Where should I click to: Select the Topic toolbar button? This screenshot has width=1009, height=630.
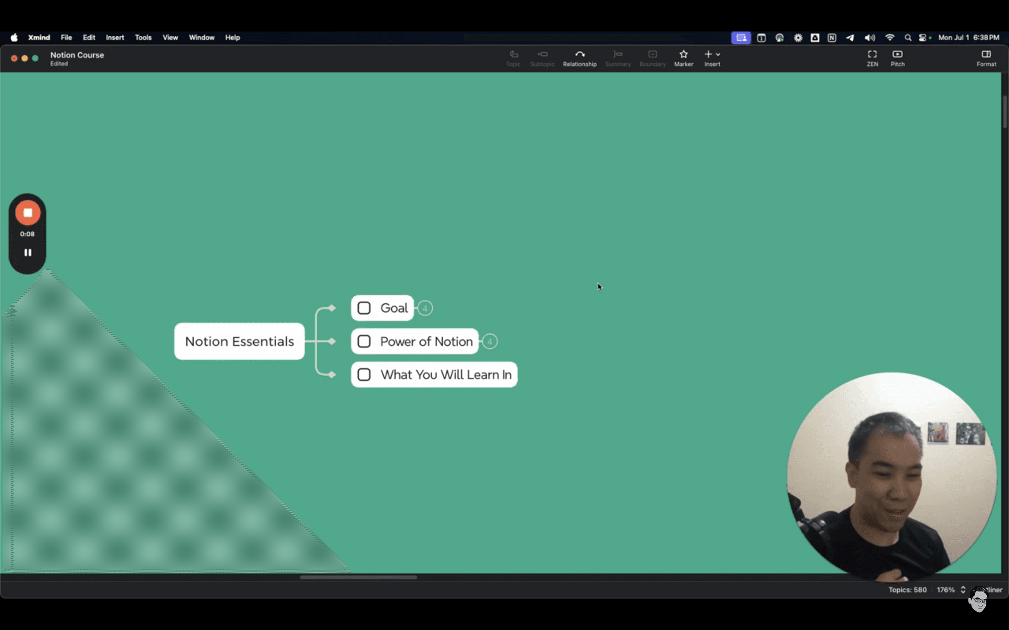(x=513, y=58)
